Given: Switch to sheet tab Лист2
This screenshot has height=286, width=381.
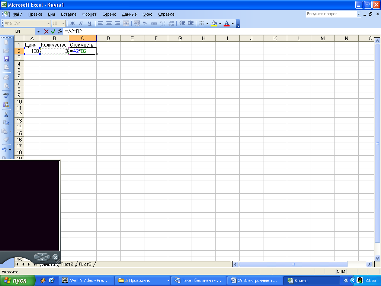Looking at the screenshot, I should 67,264.
